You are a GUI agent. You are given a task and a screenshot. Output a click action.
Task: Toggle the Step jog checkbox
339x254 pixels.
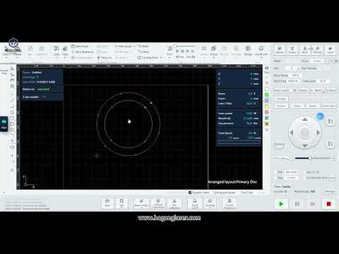pyautogui.click(x=276, y=178)
